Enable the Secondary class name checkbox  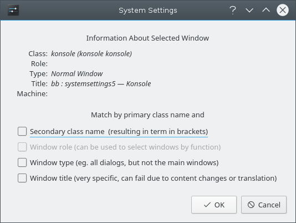[x=22, y=131]
